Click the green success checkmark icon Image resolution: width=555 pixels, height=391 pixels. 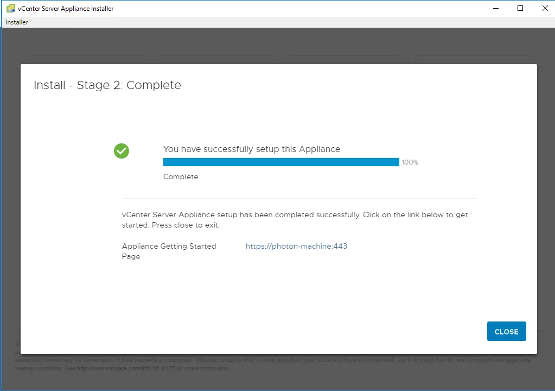(122, 151)
